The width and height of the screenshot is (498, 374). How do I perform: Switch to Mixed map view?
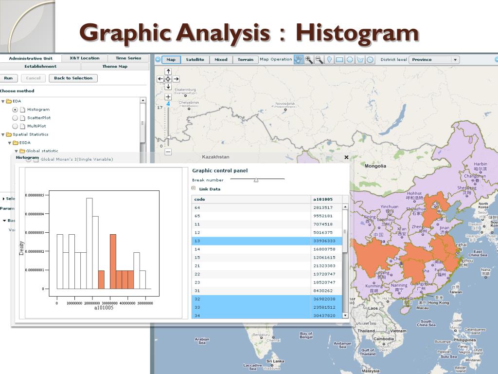(221, 59)
